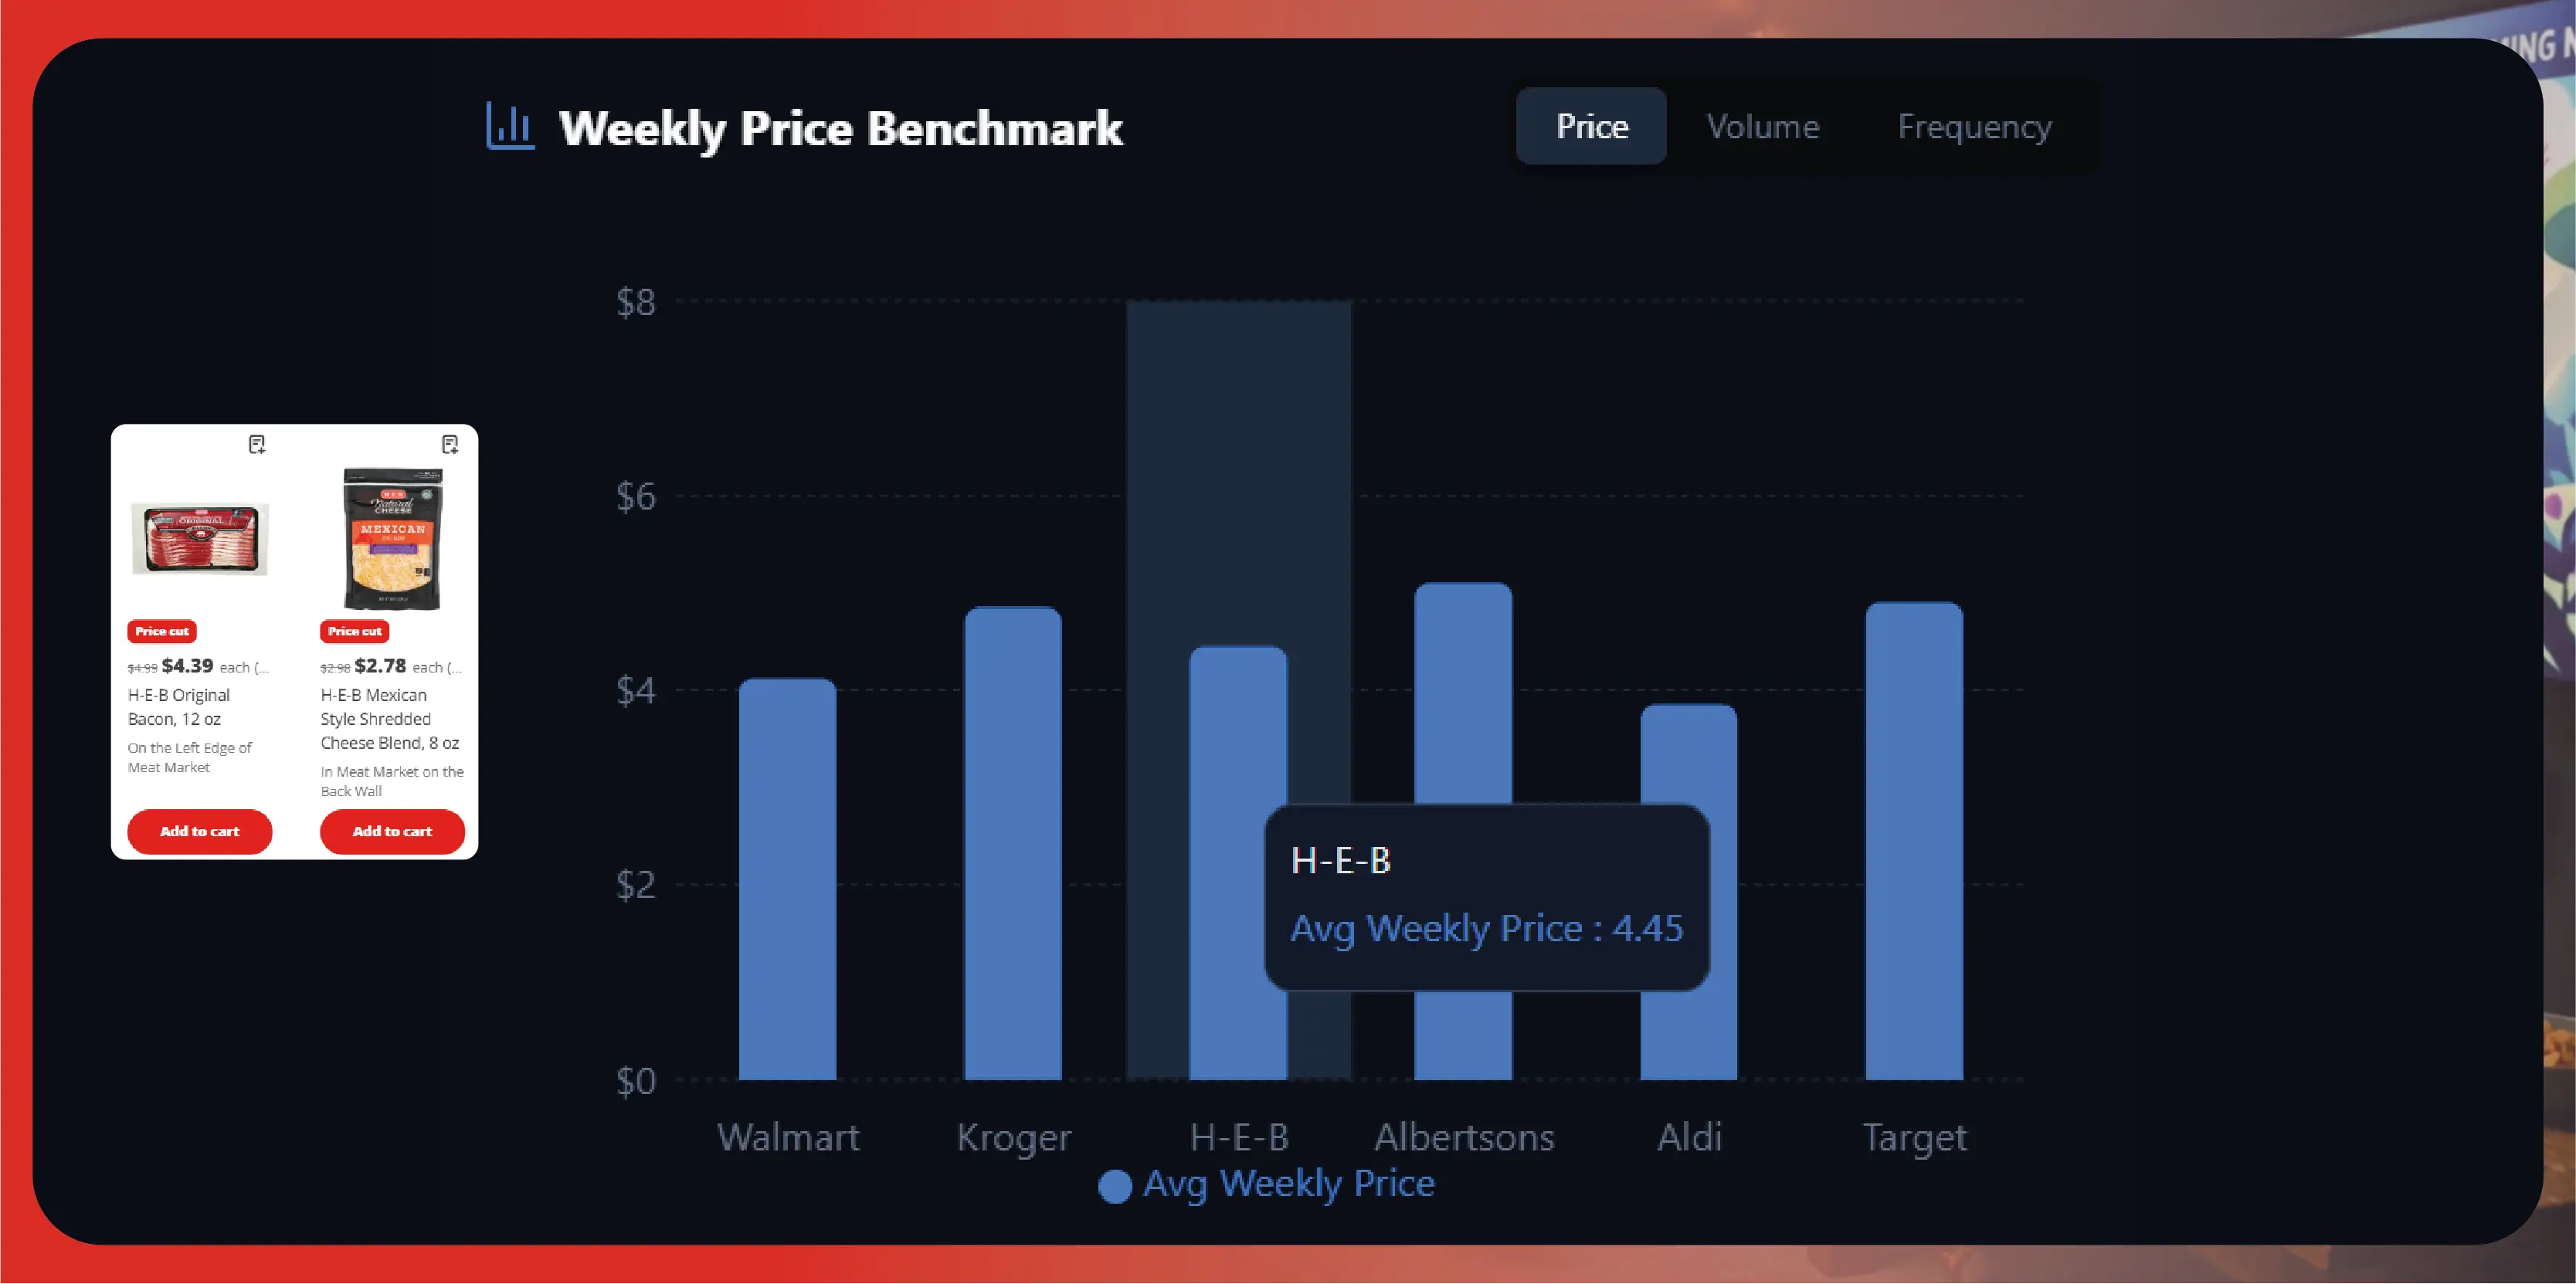The height and width of the screenshot is (1284, 2576).
Task: Add Mexican Style Shredded Cheese to cart
Action: pos(392,832)
